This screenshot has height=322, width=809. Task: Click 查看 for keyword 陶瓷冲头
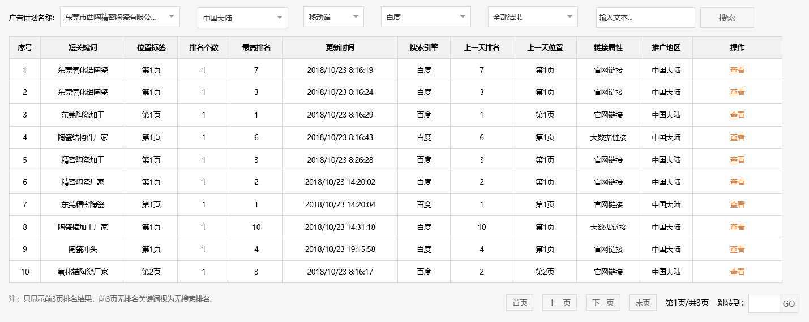pyautogui.click(x=737, y=249)
